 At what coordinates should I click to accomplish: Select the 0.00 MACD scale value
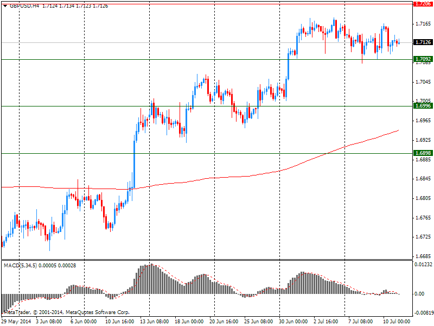(x=420, y=294)
